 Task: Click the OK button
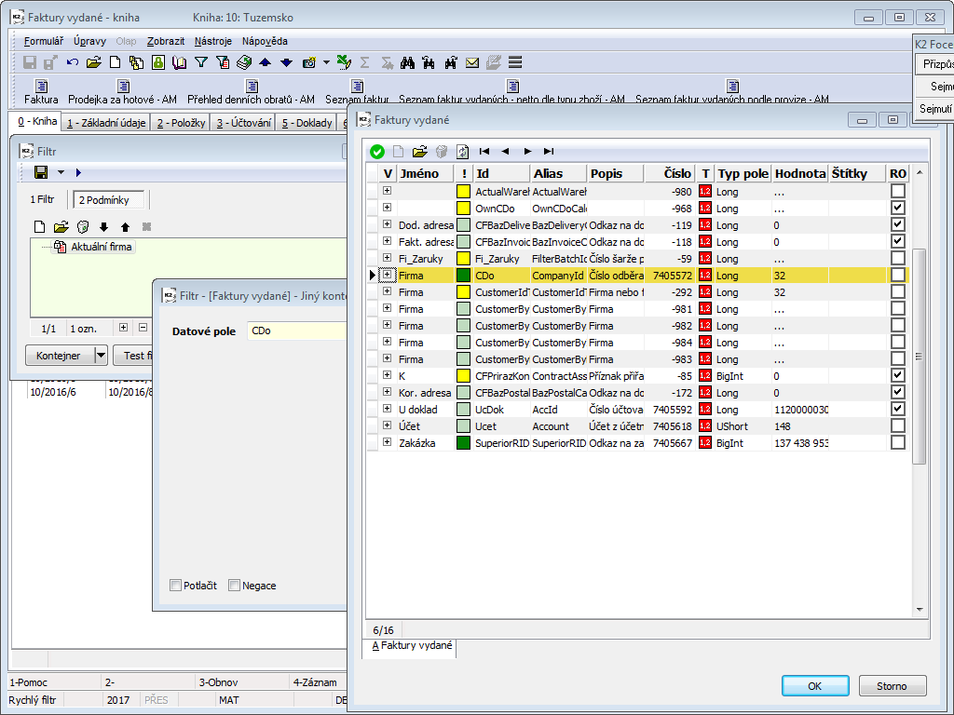(x=814, y=686)
